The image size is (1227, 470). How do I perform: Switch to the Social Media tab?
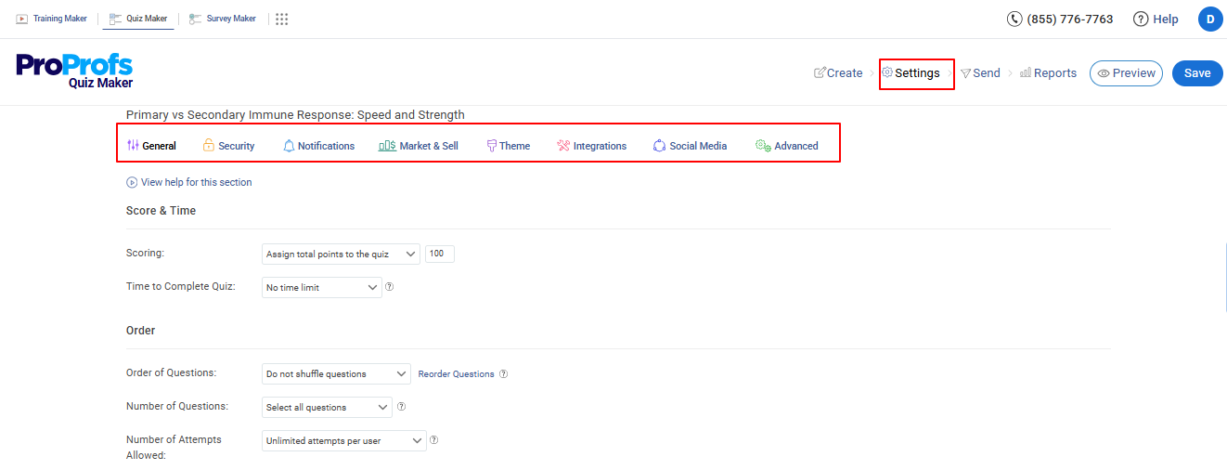tap(690, 146)
